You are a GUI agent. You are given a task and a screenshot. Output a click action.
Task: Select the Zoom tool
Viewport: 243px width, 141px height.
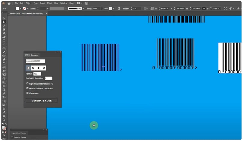4,120
